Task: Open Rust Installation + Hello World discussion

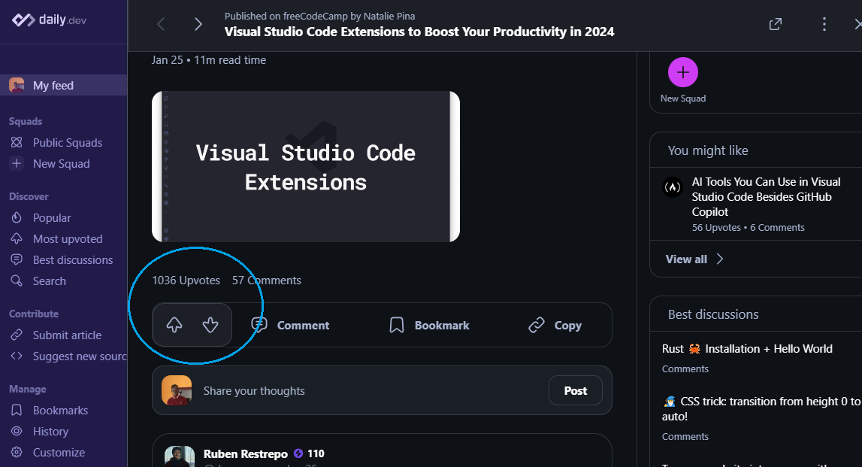Action: click(747, 349)
